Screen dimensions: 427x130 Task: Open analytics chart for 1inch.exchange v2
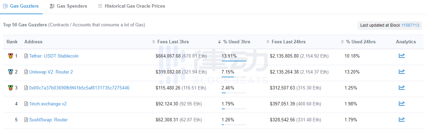pyautogui.click(x=401, y=104)
